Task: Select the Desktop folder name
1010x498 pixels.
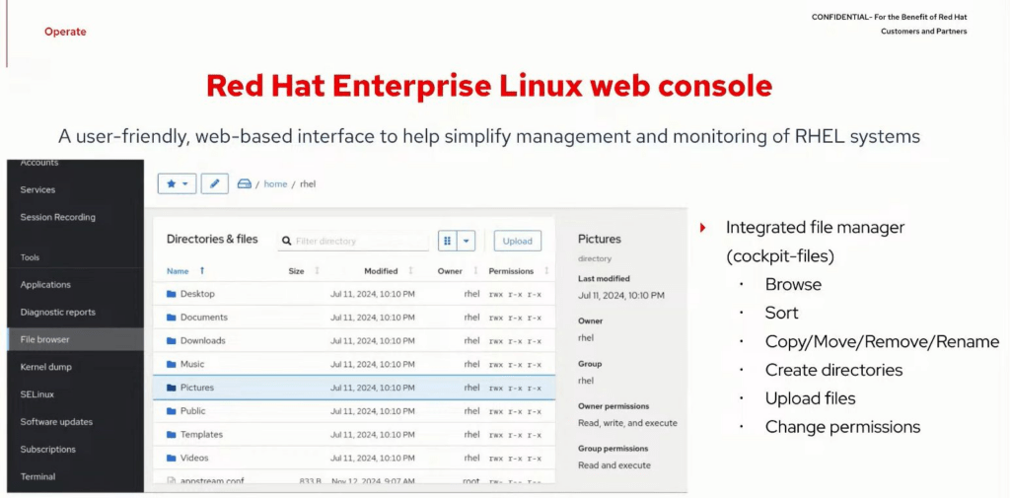Action: click(197, 294)
